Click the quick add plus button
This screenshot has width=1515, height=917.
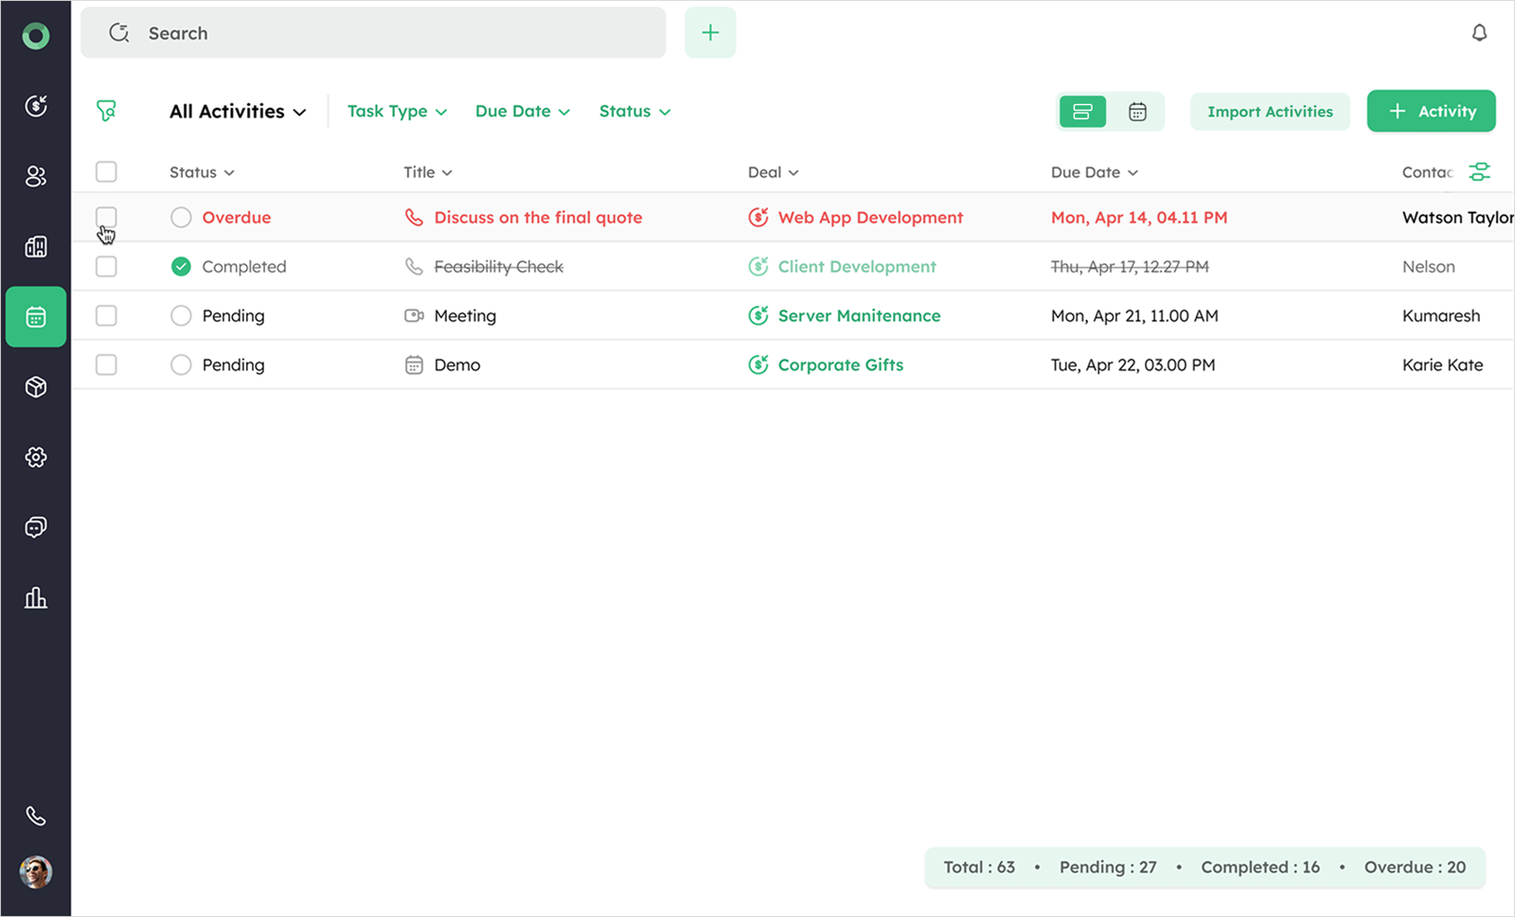[710, 33]
